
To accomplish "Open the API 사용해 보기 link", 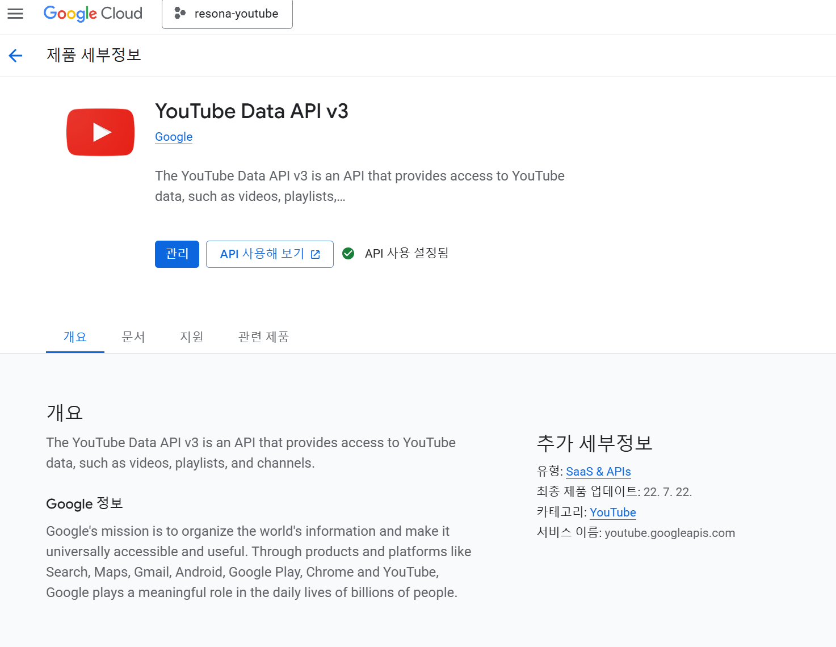I will point(270,254).
